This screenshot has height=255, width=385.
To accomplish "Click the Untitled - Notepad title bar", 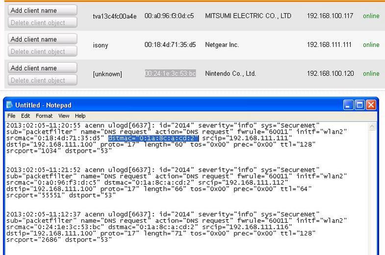I will click(191, 105).
